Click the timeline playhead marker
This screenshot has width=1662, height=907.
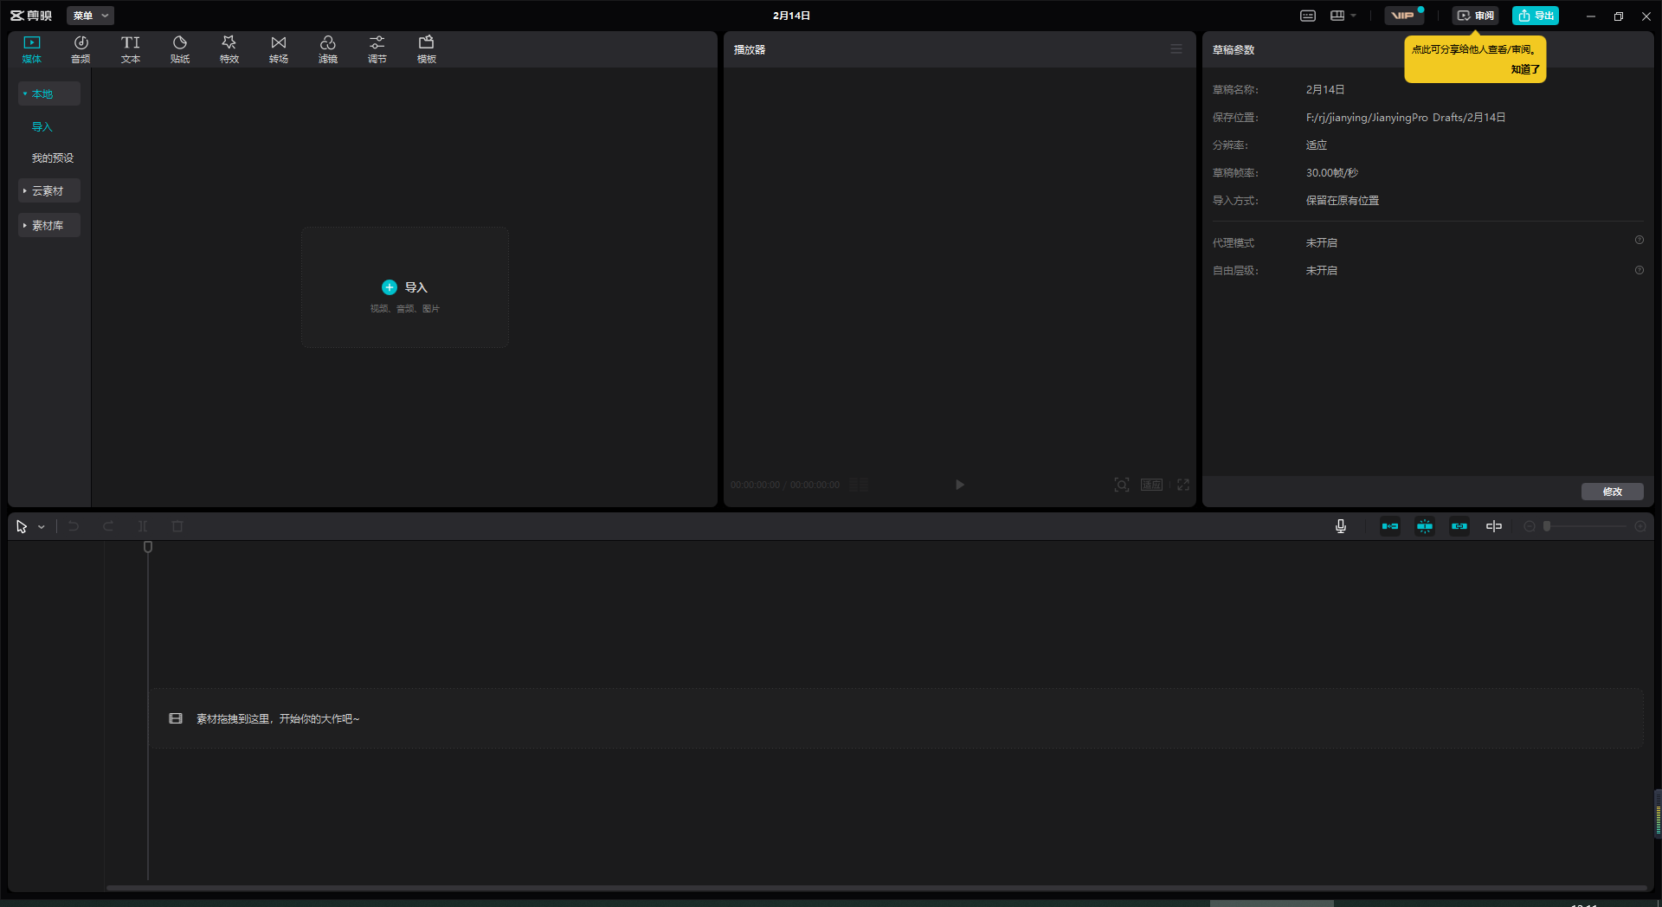[148, 547]
